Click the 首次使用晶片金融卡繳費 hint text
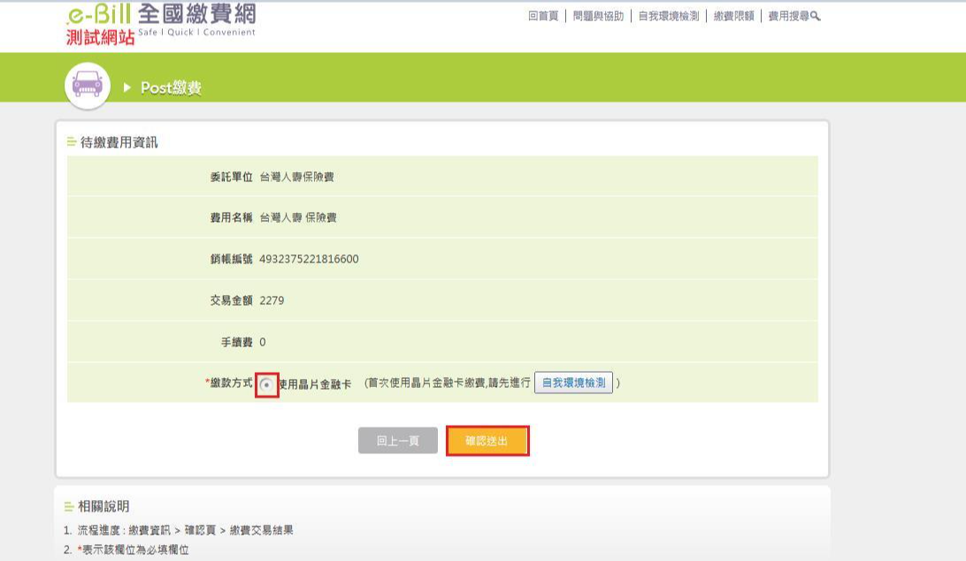This screenshot has width=966, height=561. point(448,383)
